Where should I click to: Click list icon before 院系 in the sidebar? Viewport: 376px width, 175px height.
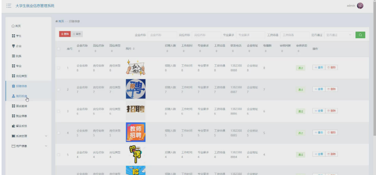click(13, 56)
